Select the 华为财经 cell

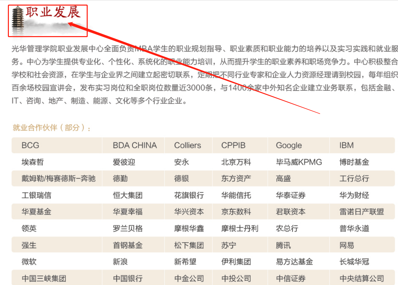(x=354, y=195)
